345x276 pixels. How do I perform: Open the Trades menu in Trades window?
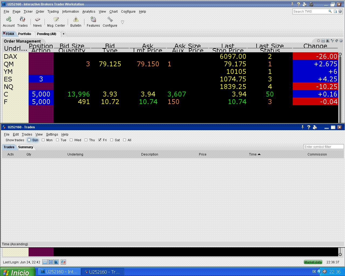coord(27,134)
